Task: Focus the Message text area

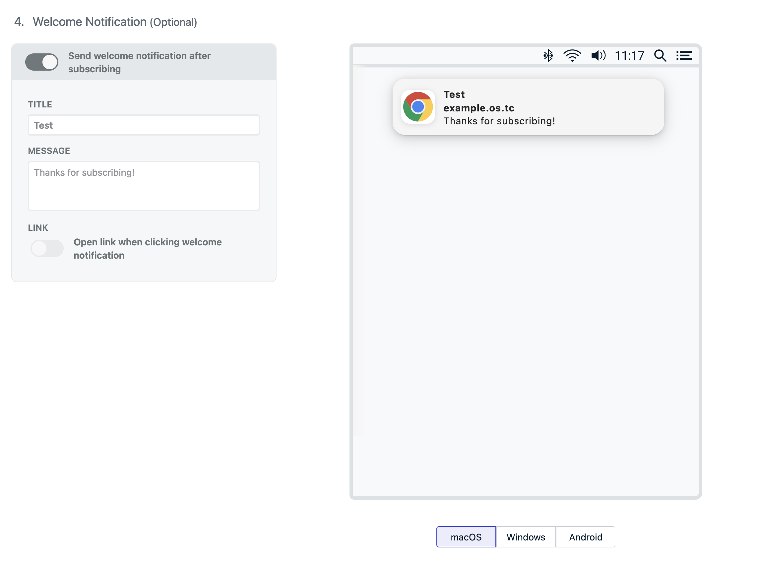Action: pyautogui.click(x=144, y=186)
